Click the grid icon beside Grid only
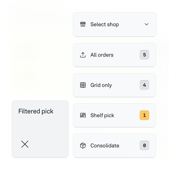This screenshot has width=169, height=169. pos(83,85)
